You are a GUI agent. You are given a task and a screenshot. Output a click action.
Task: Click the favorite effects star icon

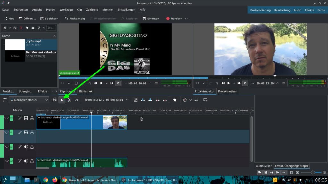175,100
